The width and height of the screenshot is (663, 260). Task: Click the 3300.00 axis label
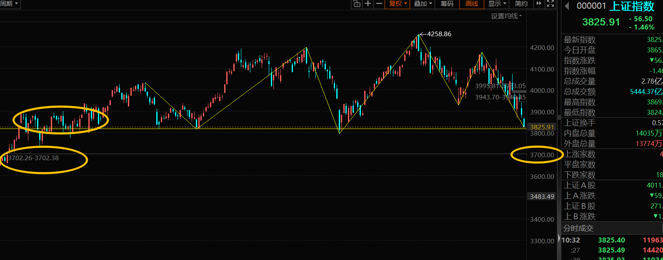click(x=542, y=241)
